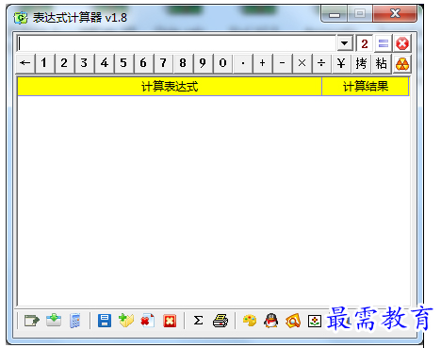
Task: Click digit 1 on the keypad
Action: click(x=44, y=63)
